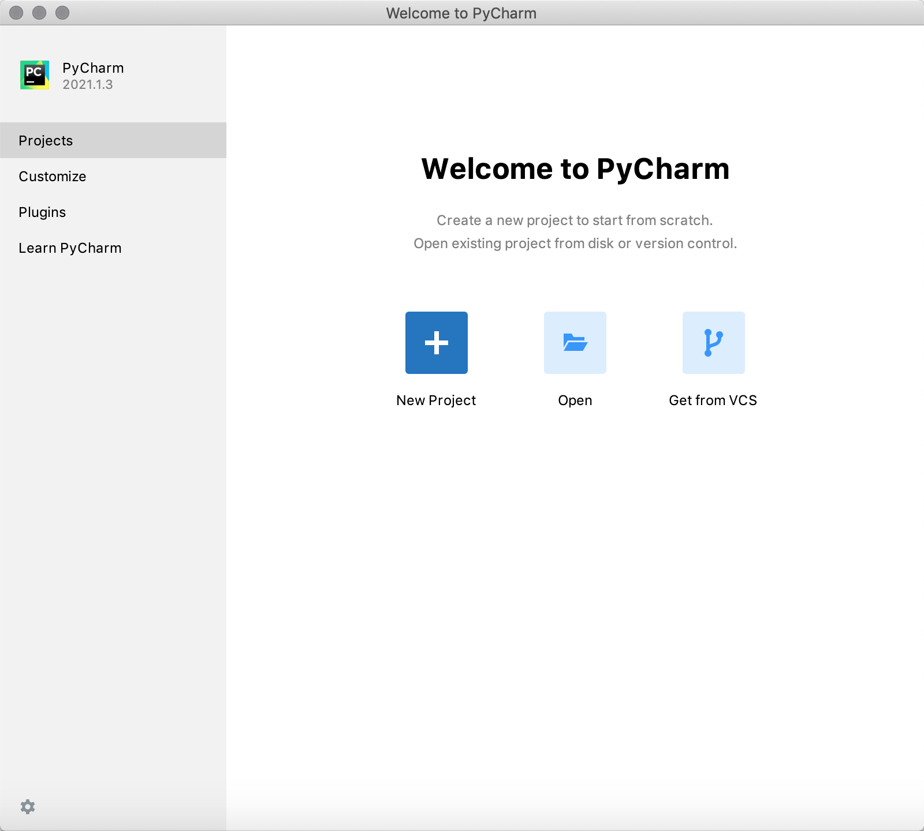Maximize the PyCharm welcome window
This screenshot has height=831, width=924.
tap(62, 13)
